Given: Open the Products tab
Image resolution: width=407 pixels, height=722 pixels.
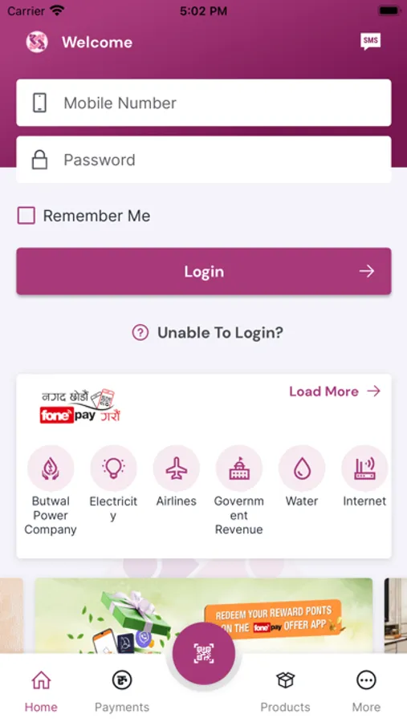Looking at the screenshot, I should pos(285,691).
